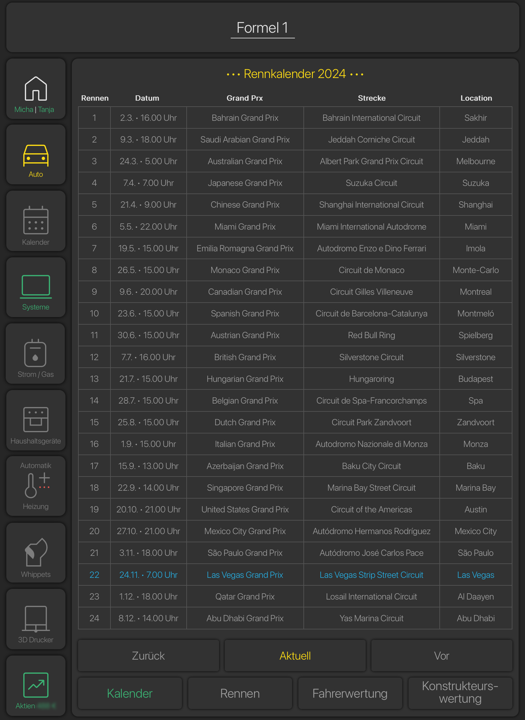
Task: Click the Zurück button
Action: pyautogui.click(x=149, y=656)
